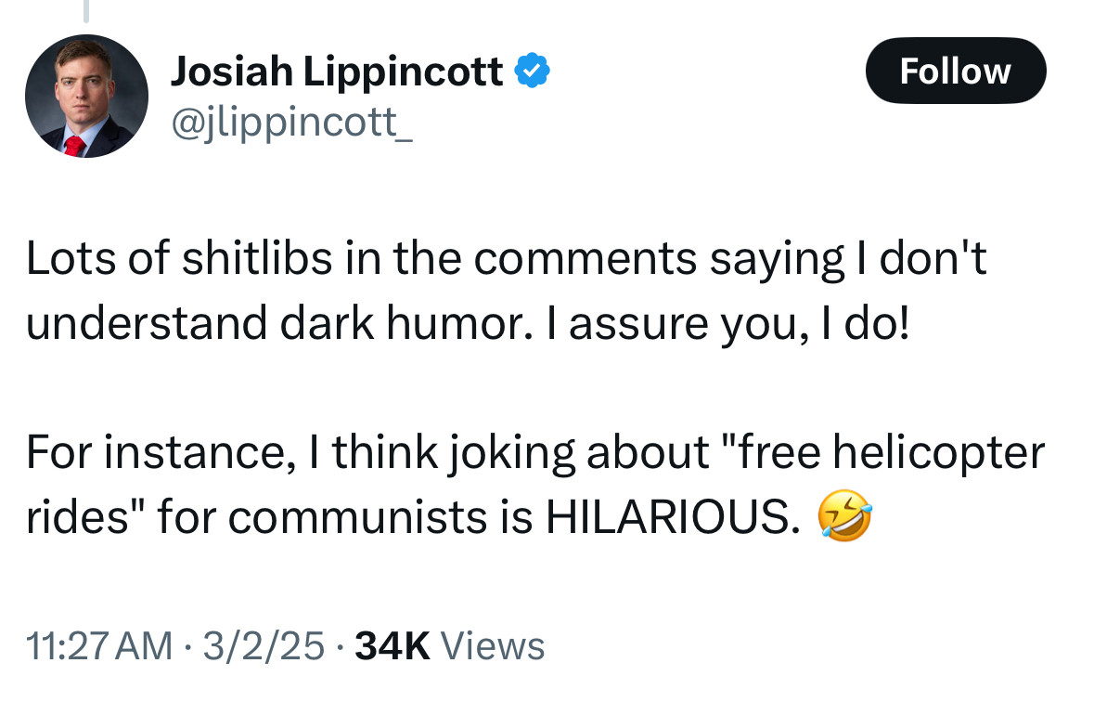1094x702 pixels.
Task: Click the 3/2/25 post date
Action: (x=264, y=645)
